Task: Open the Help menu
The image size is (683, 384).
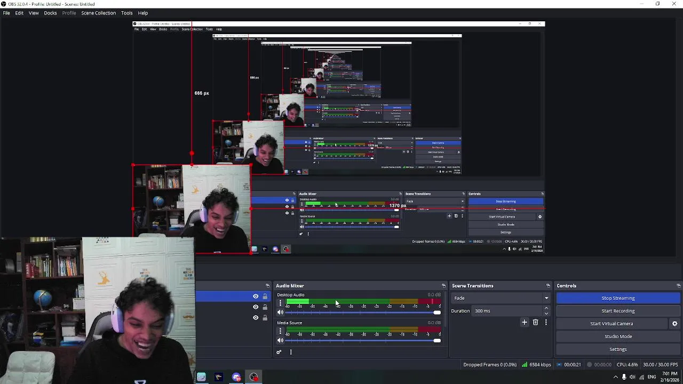Action: (143, 13)
